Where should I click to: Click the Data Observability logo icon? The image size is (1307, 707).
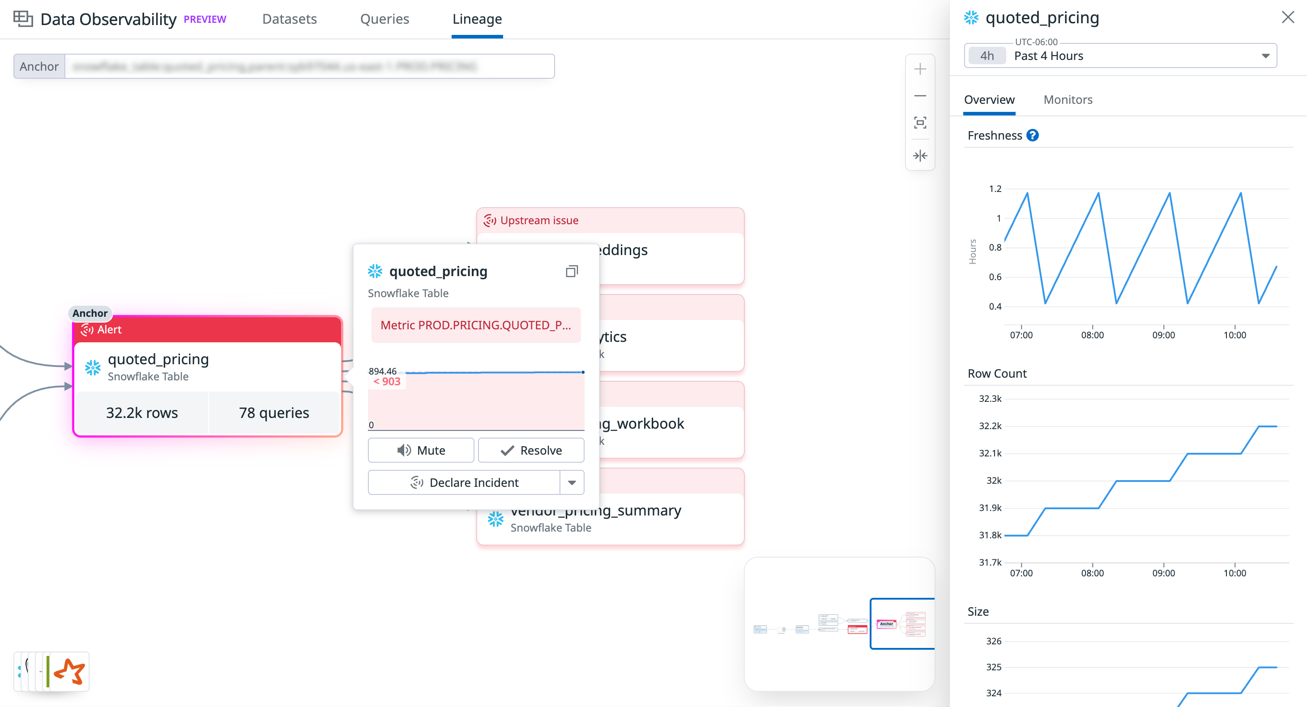coord(23,19)
